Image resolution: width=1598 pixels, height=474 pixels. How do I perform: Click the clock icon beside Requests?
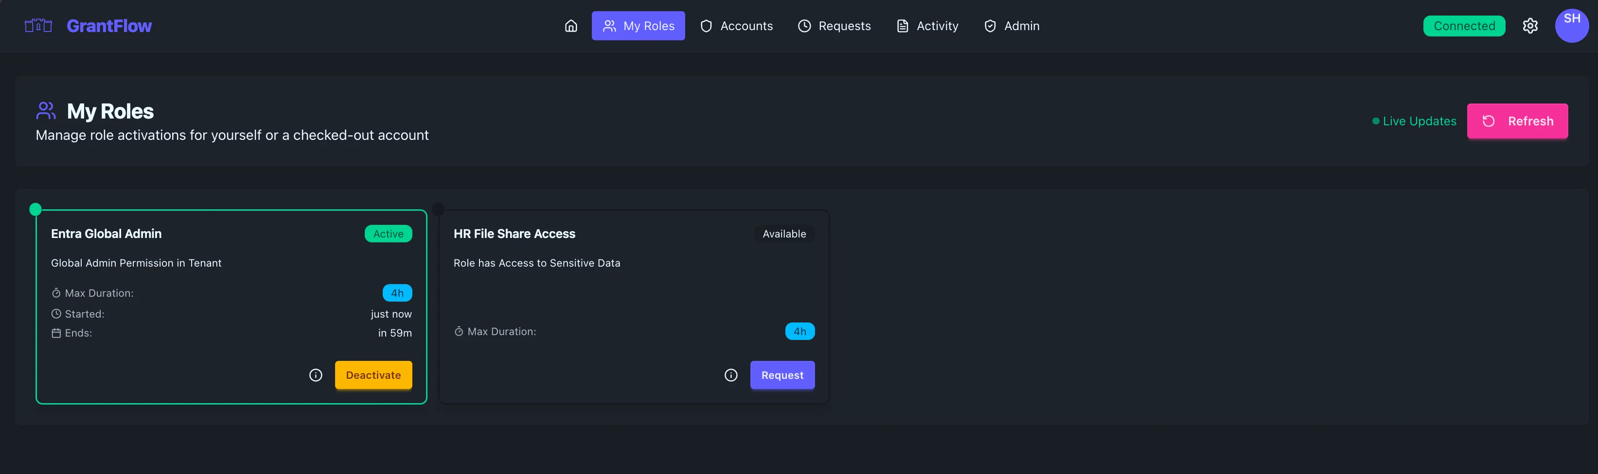click(x=804, y=25)
